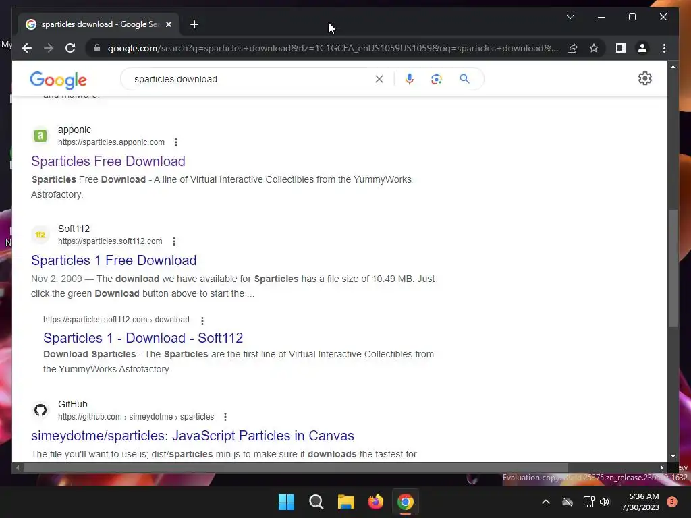Open the Windows Start menu
Image resolution: width=691 pixels, height=518 pixels.
point(286,502)
